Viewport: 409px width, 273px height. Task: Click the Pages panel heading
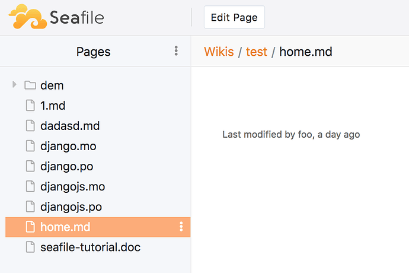coord(93,52)
